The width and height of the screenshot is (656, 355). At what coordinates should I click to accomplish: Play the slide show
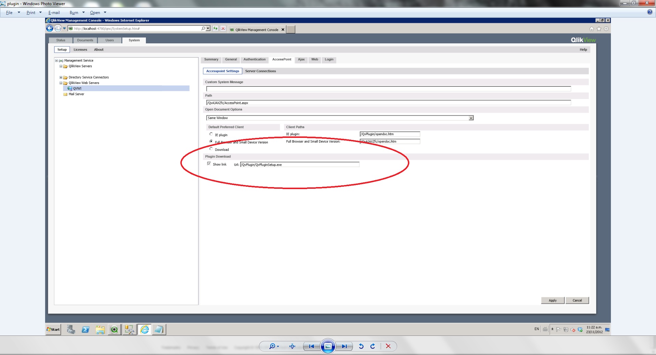(x=328, y=346)
